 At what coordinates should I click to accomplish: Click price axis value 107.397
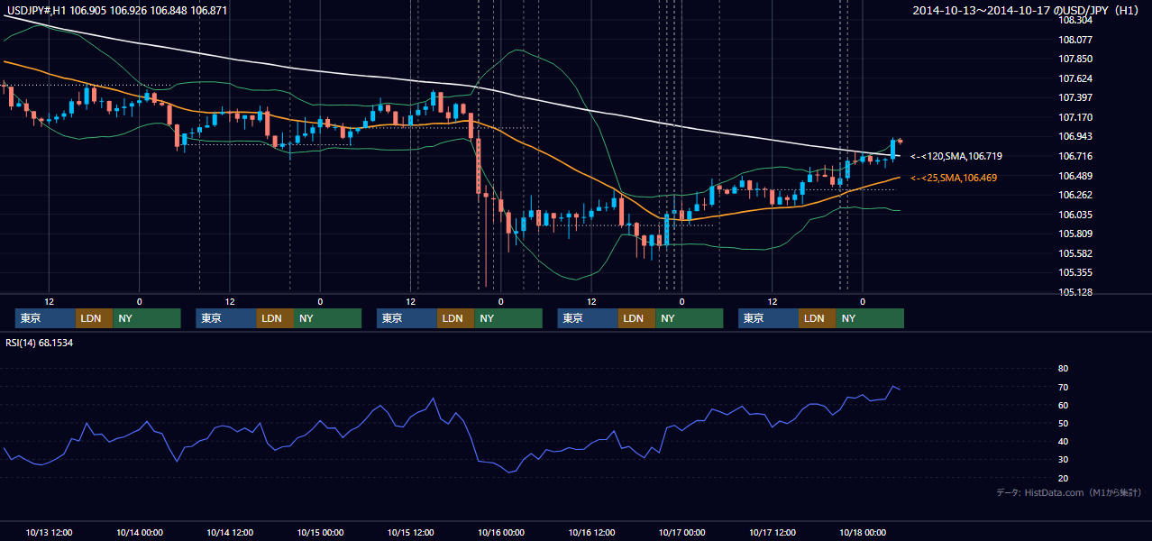(x=1075, y=97)
